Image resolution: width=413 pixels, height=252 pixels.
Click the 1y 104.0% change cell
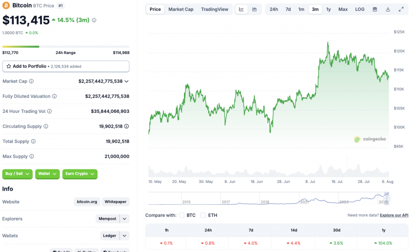pyautogui.click(x=384, y=243)
